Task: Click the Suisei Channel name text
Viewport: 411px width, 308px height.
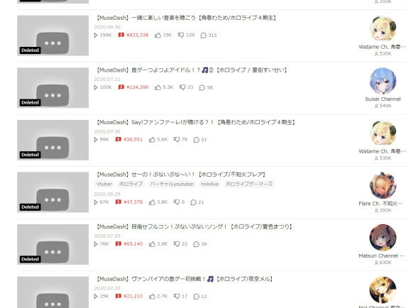Action: click(383, 99)
